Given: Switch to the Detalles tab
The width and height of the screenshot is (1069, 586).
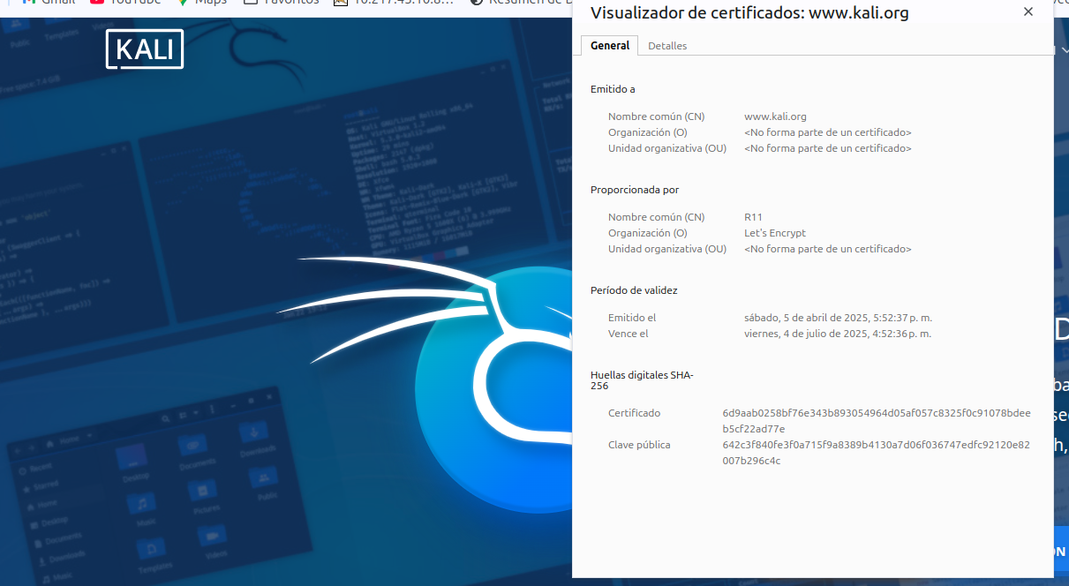Looking at the screenshot, I should 666,46.
